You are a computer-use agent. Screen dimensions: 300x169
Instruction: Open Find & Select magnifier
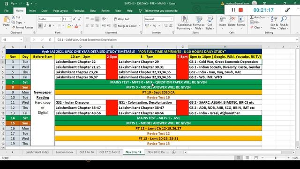pos(284,23)
